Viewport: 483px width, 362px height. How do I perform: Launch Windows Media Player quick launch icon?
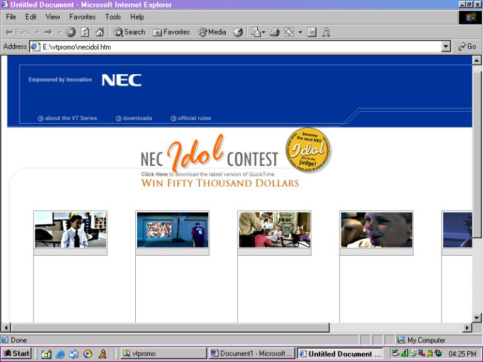point(88,354)
